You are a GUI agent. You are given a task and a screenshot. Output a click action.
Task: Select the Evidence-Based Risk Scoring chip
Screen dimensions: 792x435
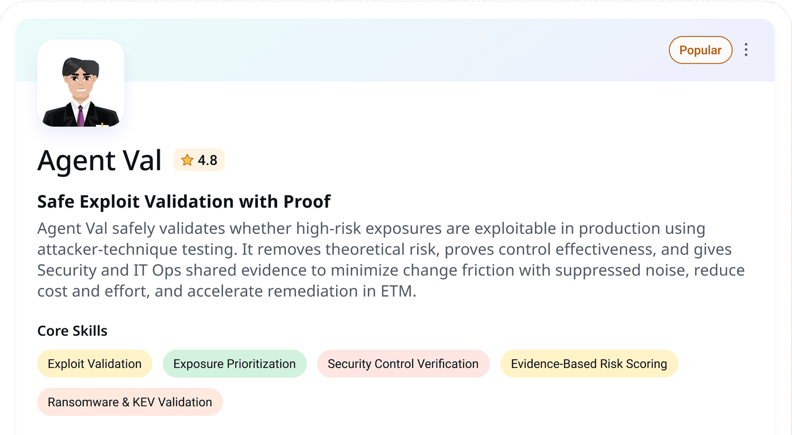click(589, 364)
